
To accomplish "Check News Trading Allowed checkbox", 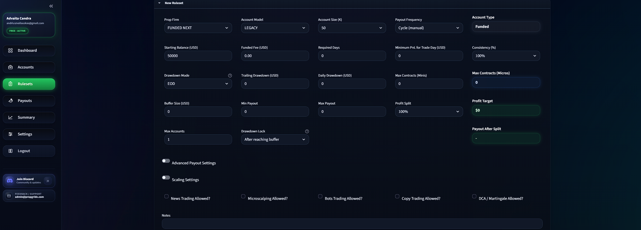I will tap(166, 196).
